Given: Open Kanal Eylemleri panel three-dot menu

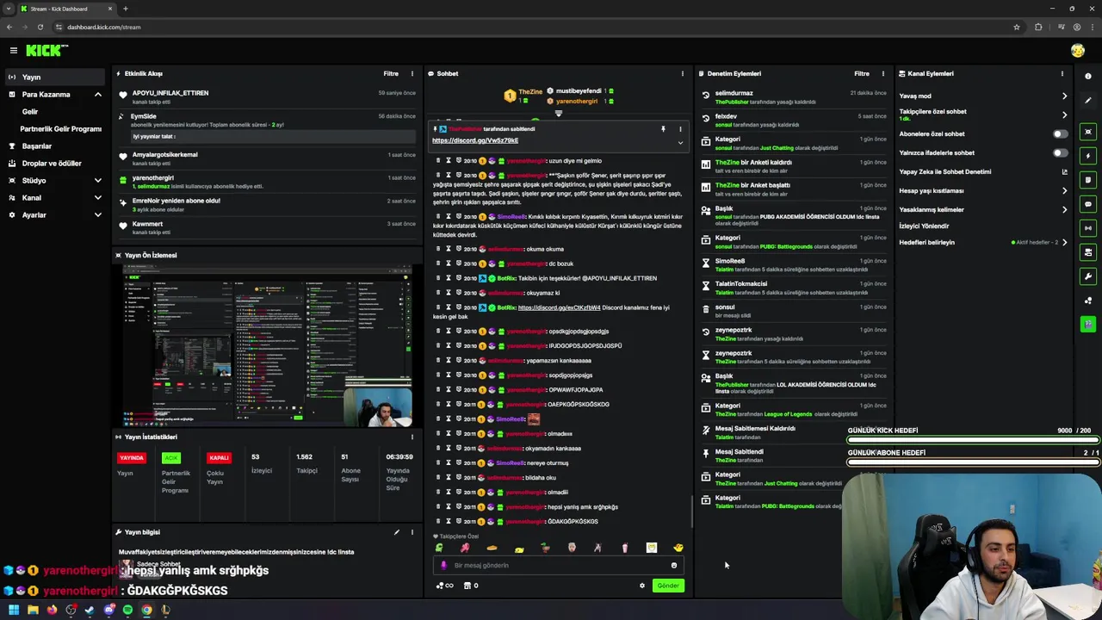Looking at the screenshot, I should point(1062,74).
